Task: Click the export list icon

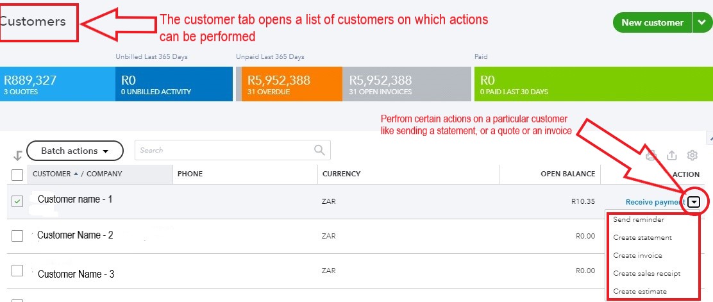Action: [x=672, y=155]
